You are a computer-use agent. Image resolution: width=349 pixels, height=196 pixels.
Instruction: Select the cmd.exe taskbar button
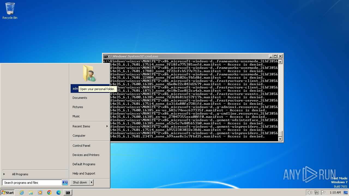[x=68, y=192]
